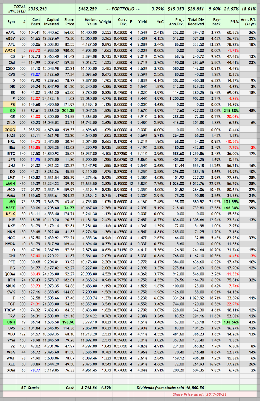This screenshot has height=401, width=260.
Task: Select the green MAIN symbol cell
Action: coord(10,184)
